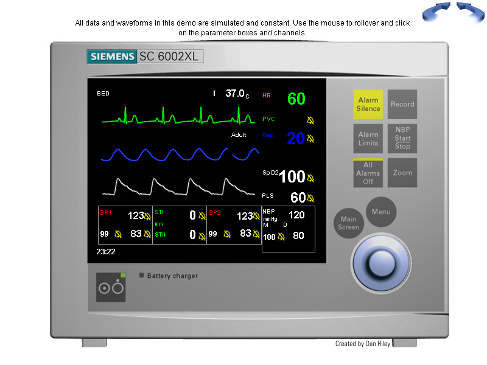Viewport: 487px width, 365px height.
Task: Click the GP2 label
Action: [215, 212]
